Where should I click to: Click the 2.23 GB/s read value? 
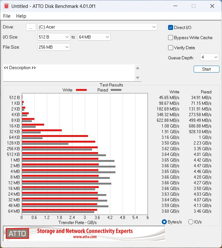(202, 143)
